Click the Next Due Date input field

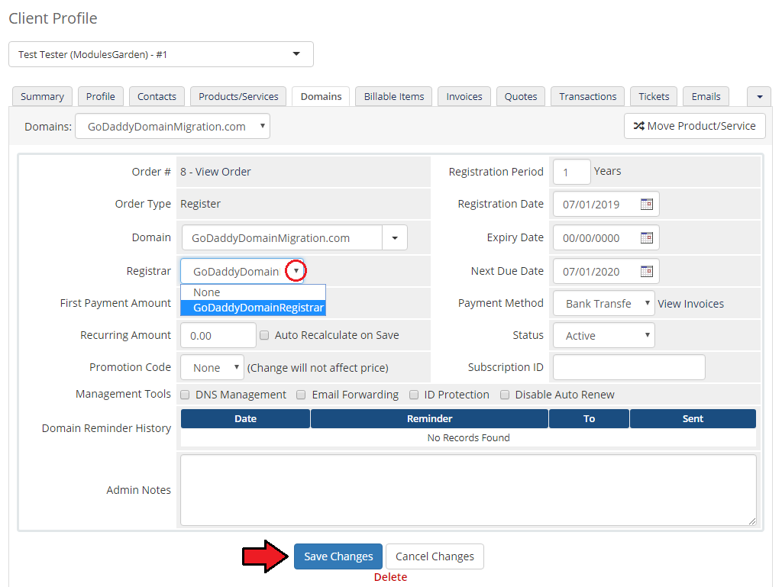tap(606, 271)
